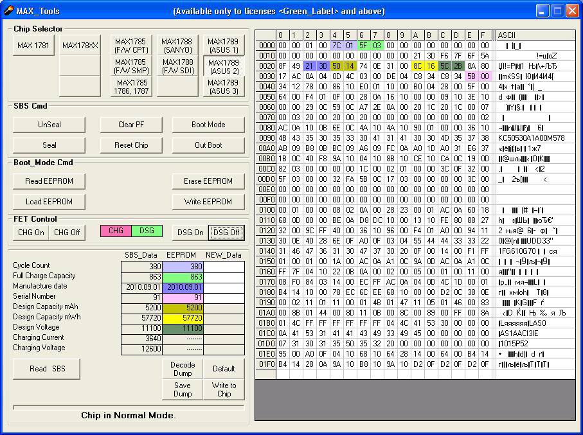This screenshot has height=435, width=583.
Task: Select the MAX 1781 chip
Action: click(x=33, y=46)
